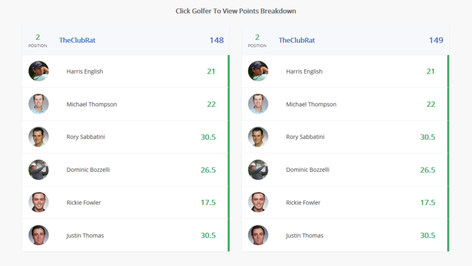This screenshot has width=472, height=266.
Task: Click Justin Thomas's avatar in the 148-point team
Action: click(38, 235)
